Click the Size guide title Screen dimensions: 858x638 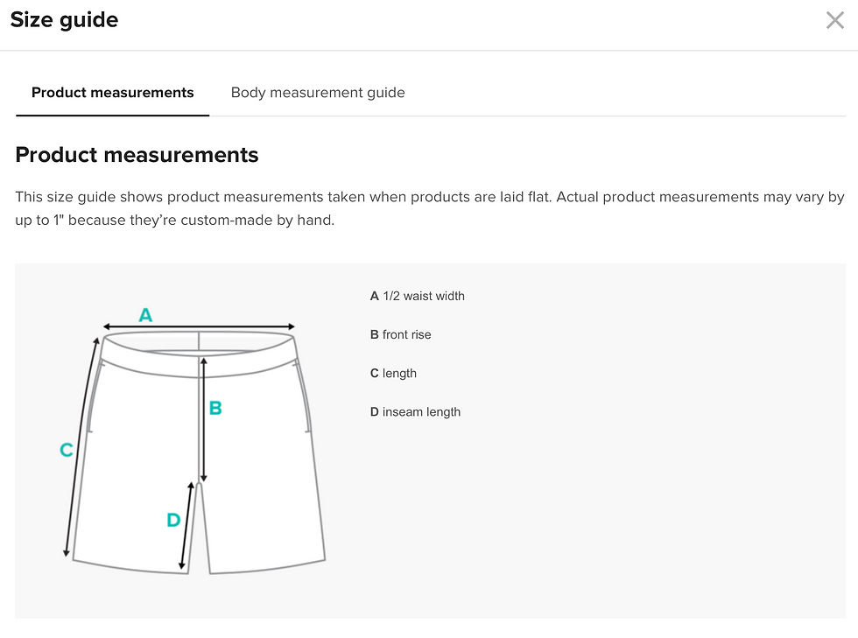tap(64, 20)
